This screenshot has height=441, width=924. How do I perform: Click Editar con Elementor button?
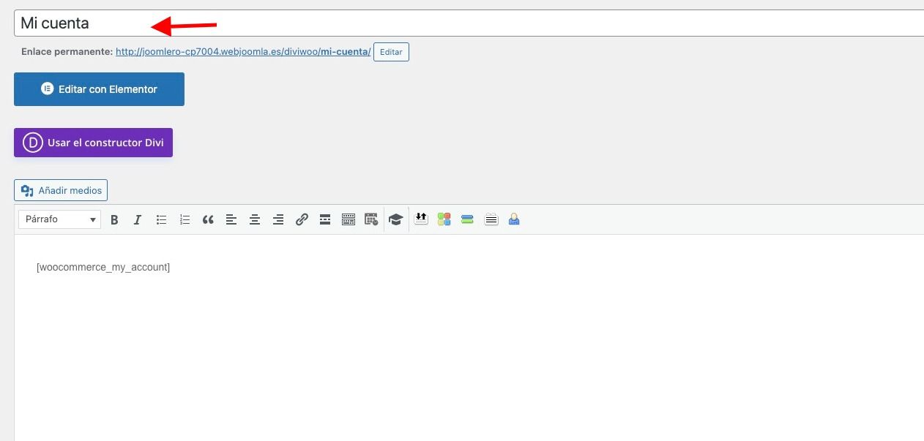pyautogui.click(x=99, y=89)
